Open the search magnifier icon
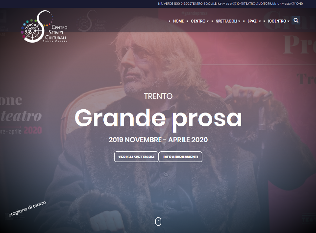Screen dimensions: 316x233 coord(296,21)
